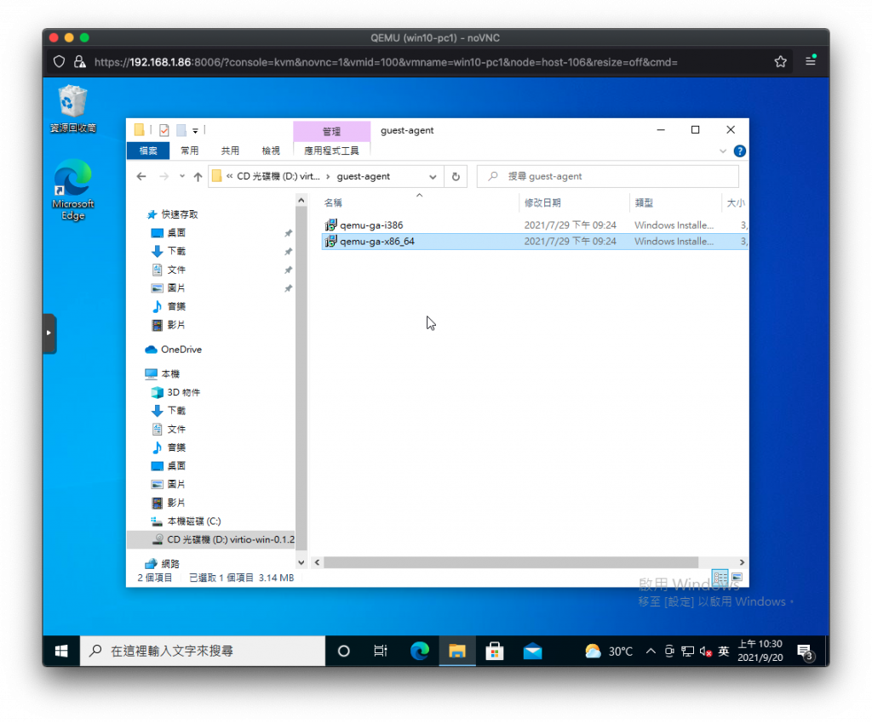This screenshot has width=872, height=723.
Task: Go up one folder level
Action: pyautogui.click(x=198, y=177)
